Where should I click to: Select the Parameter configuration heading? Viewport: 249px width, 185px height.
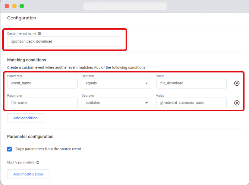point(30,137)
